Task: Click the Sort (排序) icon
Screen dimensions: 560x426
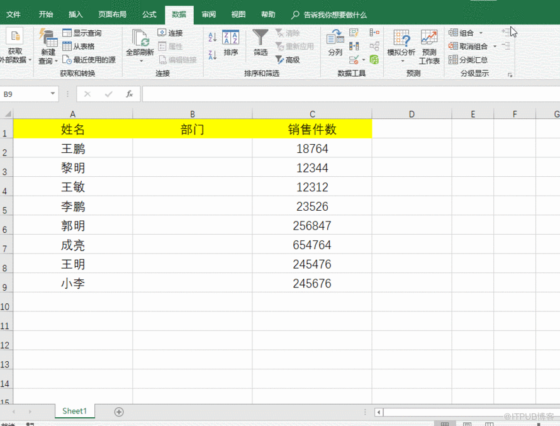Action: 230,43
